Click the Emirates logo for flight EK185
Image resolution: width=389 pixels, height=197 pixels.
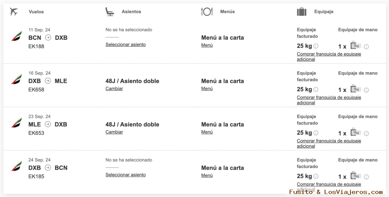click(x=17, y=167)
